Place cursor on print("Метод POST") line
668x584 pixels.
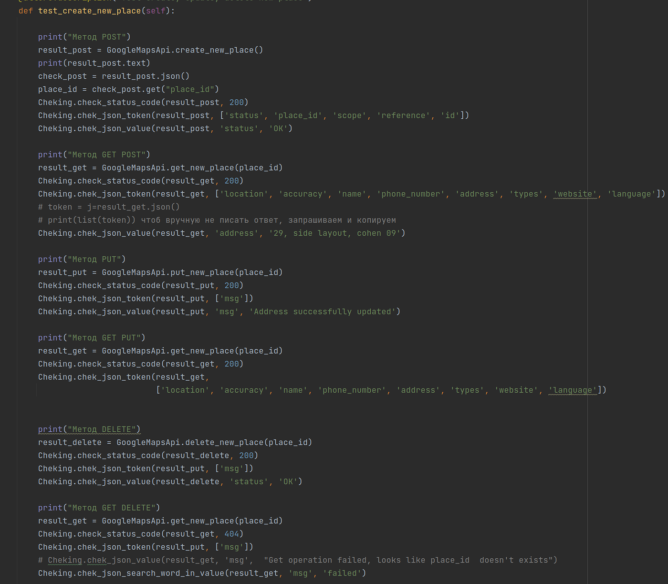[x=84, y=37]
